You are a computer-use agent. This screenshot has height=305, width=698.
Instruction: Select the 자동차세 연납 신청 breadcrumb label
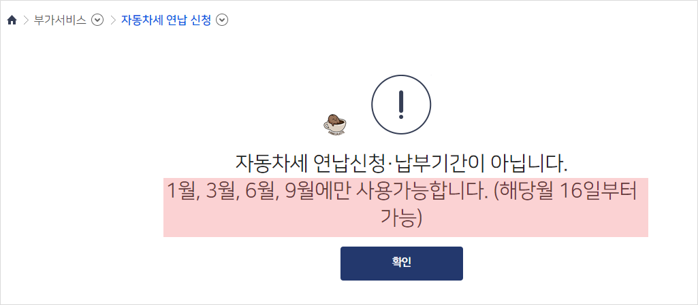(166, 20)
